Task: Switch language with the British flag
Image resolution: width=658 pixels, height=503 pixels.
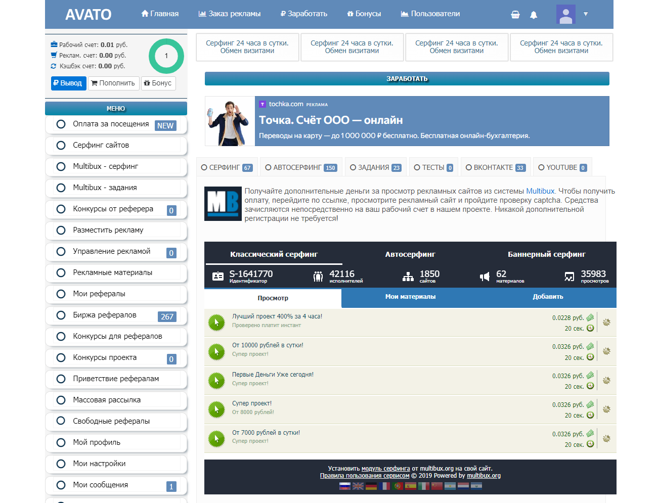Action: (x=358, y=486)
